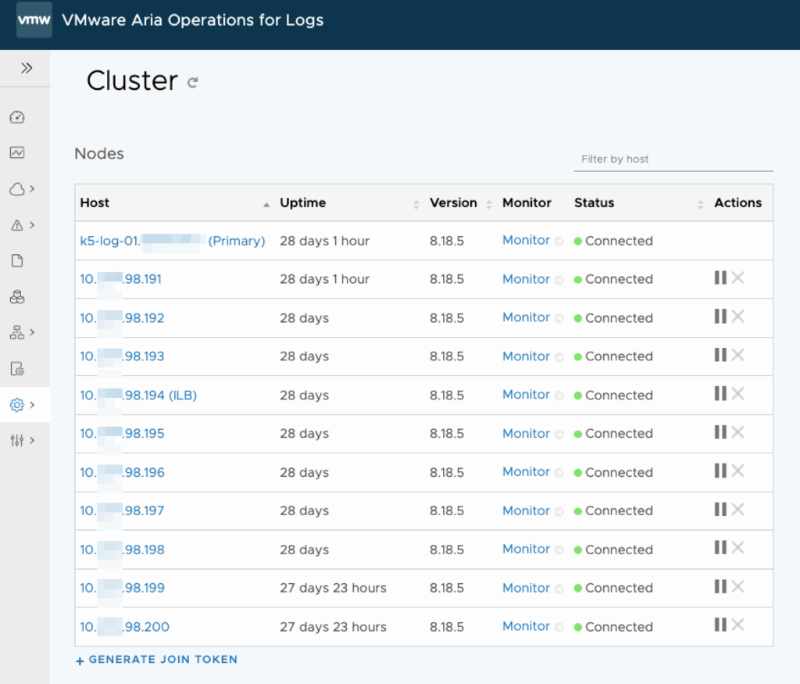Open the chart icon for Explore Logs
Image resolution: width=800 pixels, height=684 pixels.
17,153
